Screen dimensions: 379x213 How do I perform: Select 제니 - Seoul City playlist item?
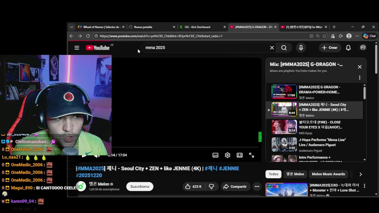(x=314, y=110)
